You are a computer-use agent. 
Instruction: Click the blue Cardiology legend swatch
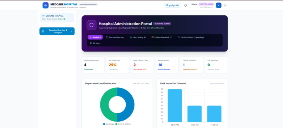coord(104,124)
